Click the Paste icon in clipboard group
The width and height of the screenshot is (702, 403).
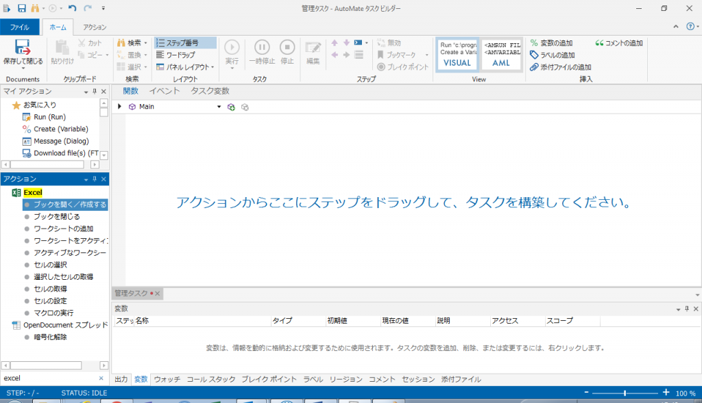[62, 47]
